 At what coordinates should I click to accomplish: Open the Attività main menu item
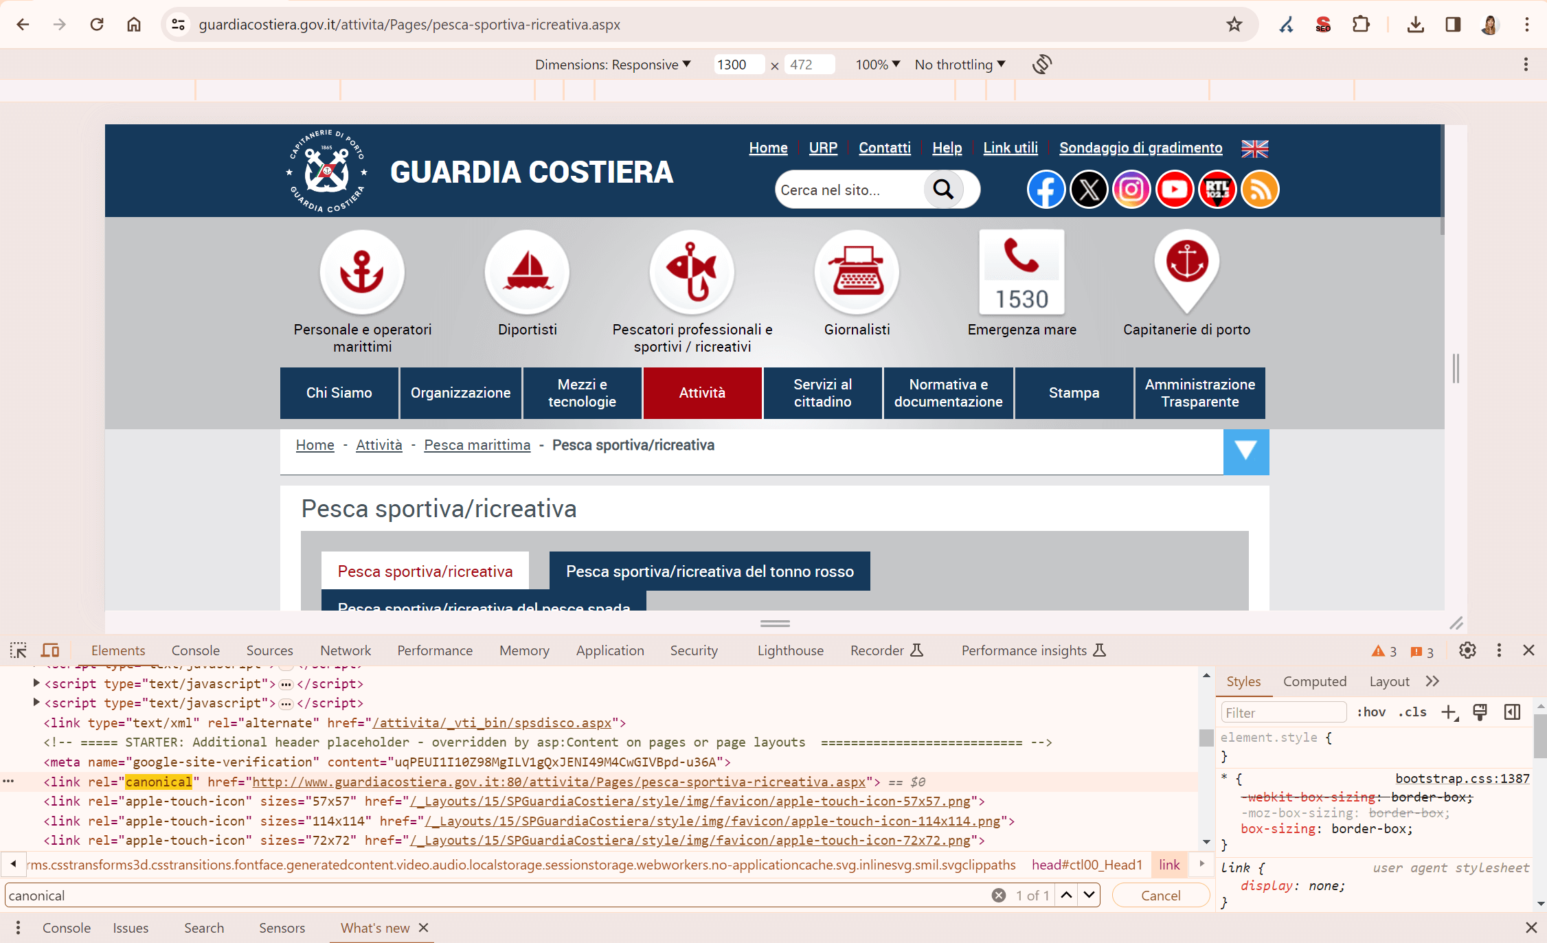pos(702,393)
